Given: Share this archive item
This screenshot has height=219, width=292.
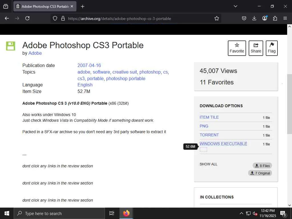Looking at the screenshot, I should point(256,48).
